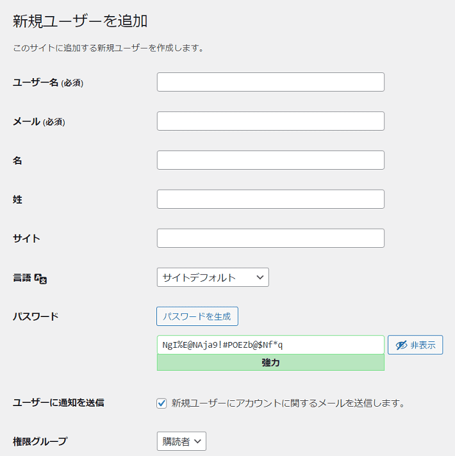Click the green 強力 password strength bar
The height and width of the screenshot is (456, 455).
pos(270,362)
